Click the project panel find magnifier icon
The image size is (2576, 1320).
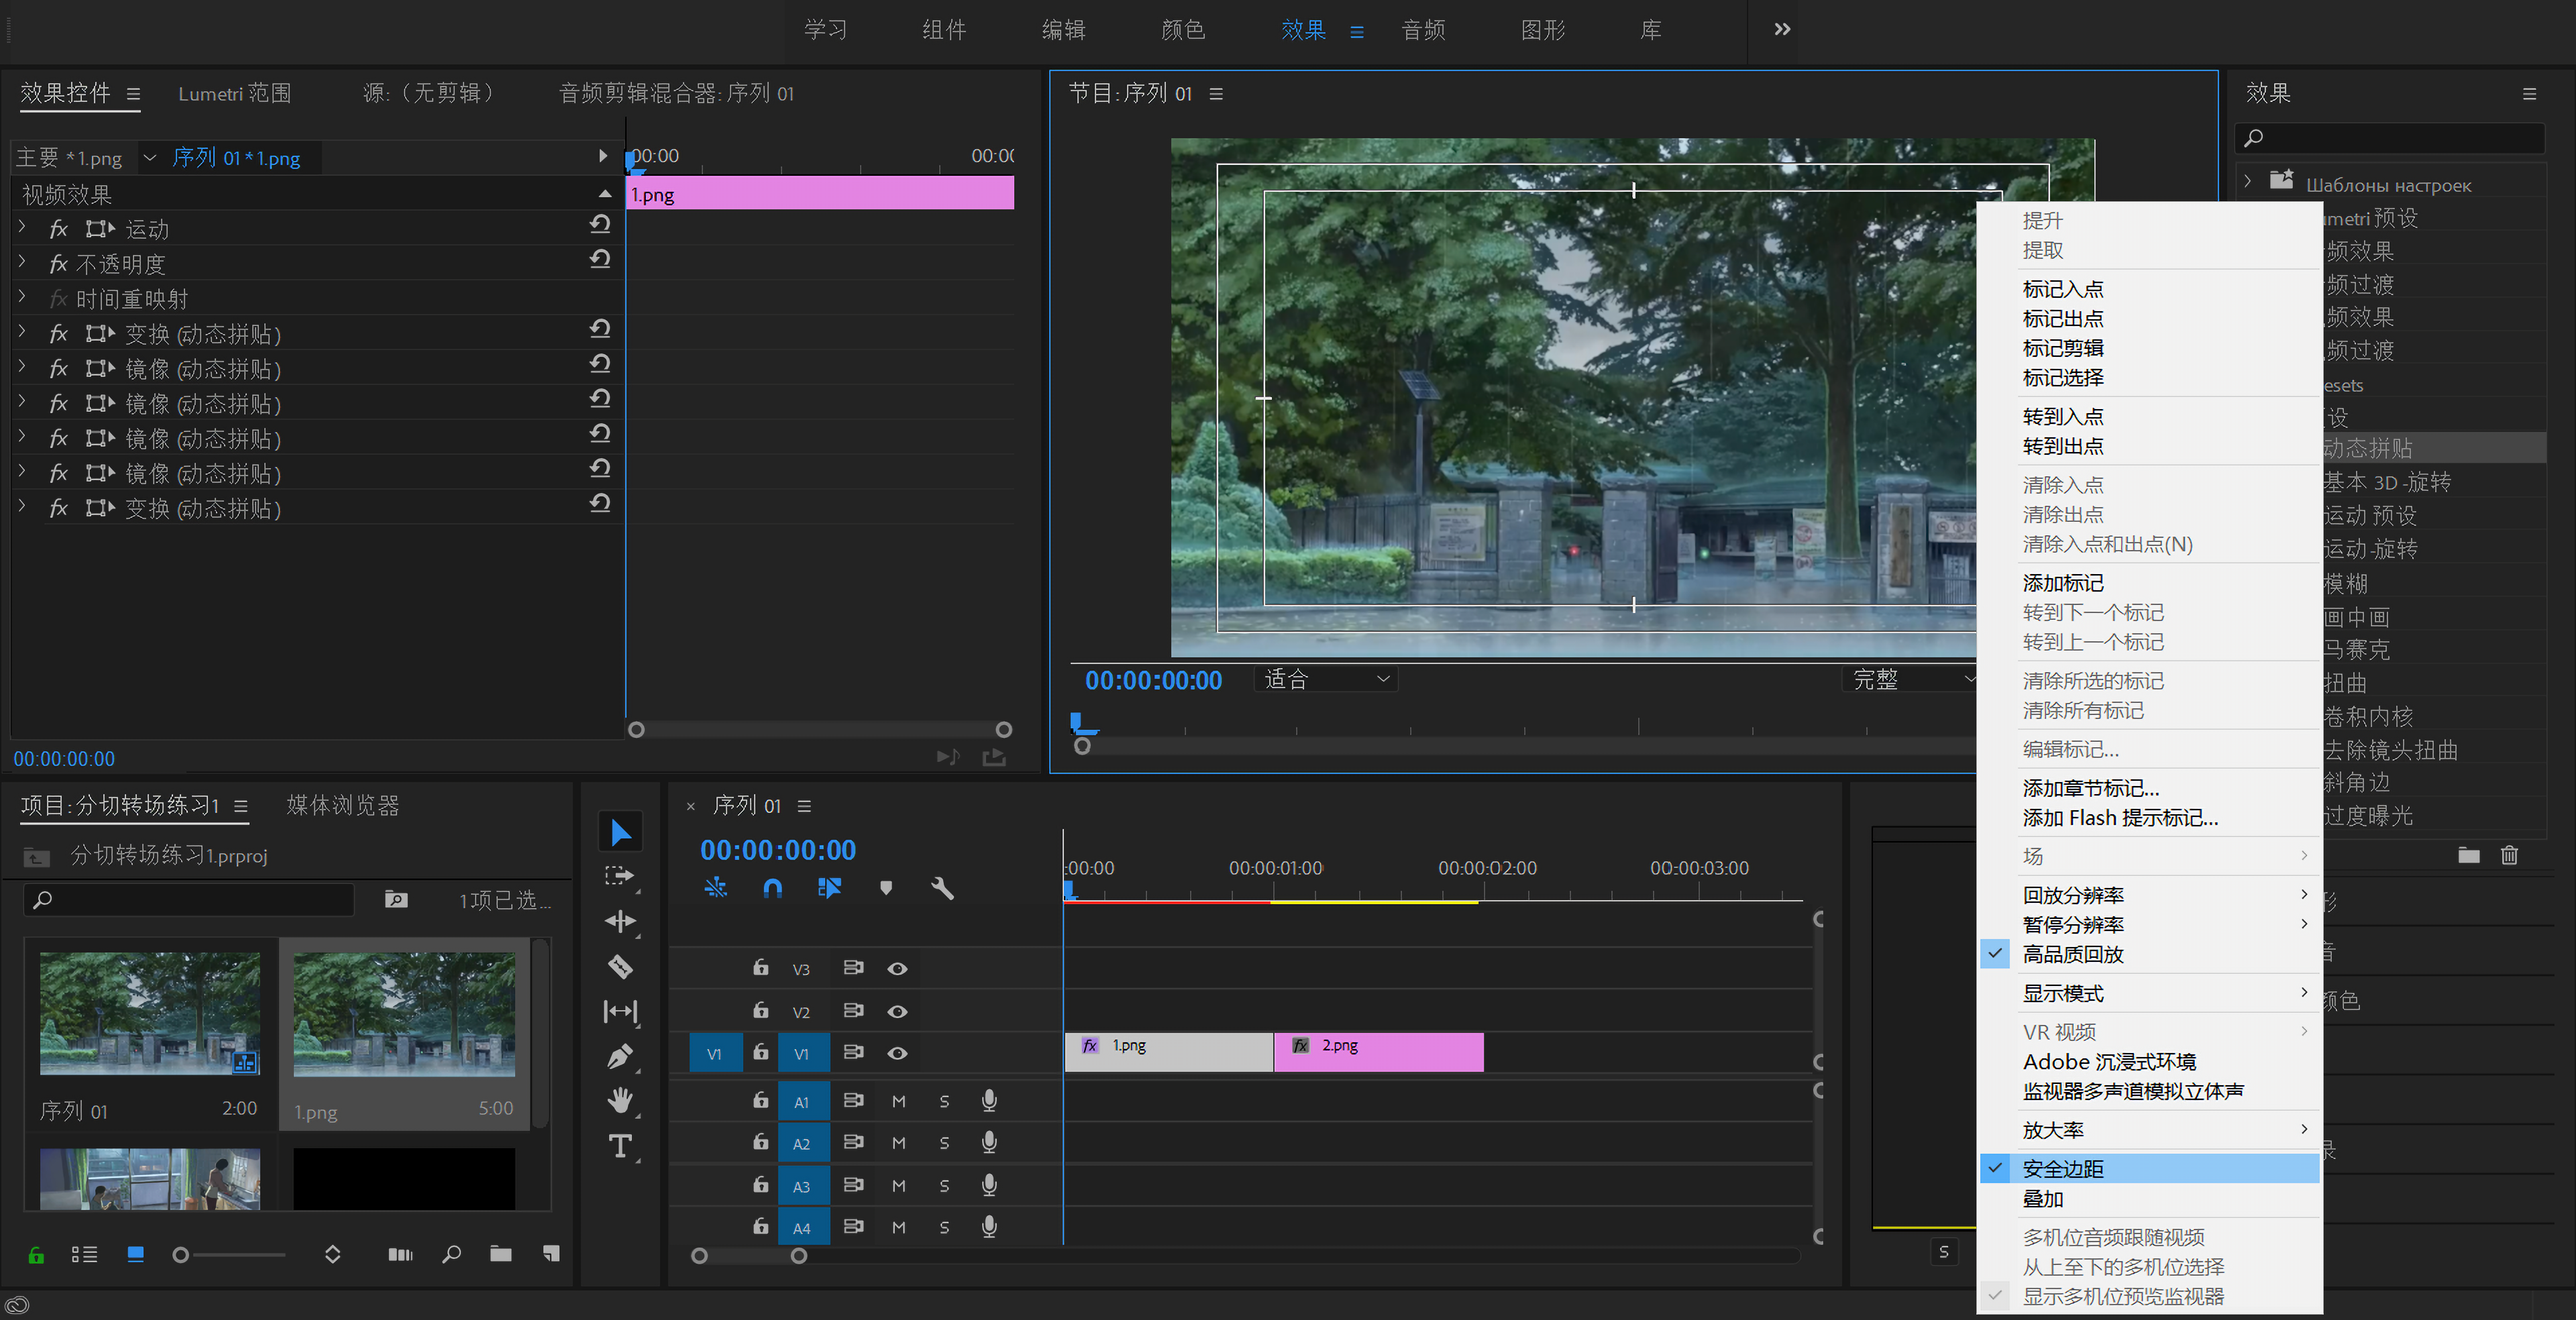pyautogui.click(x=451, y=1254)
